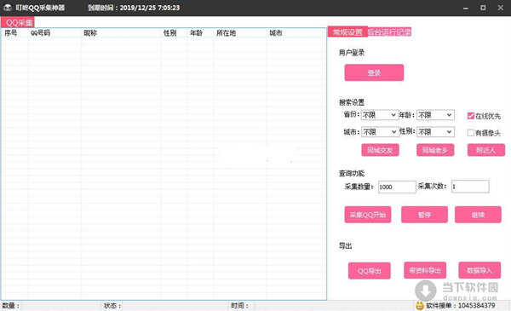Click the 时间 status bar label

(x=239, y=305)
